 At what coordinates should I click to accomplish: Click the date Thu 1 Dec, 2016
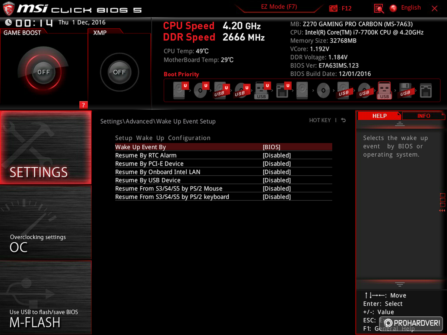(x=82, y=22)
